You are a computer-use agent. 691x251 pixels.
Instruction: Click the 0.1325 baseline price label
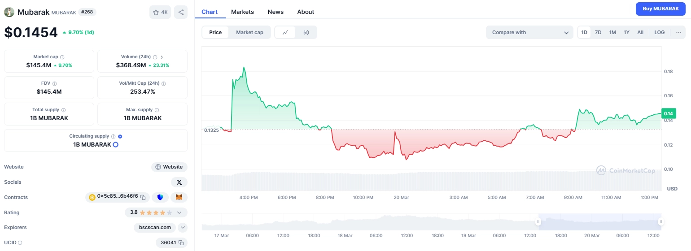pos(211,130)
